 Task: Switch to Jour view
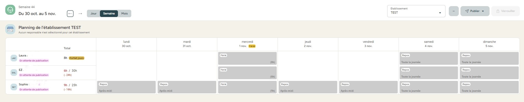pyautogui.click(x=94, y=13)
